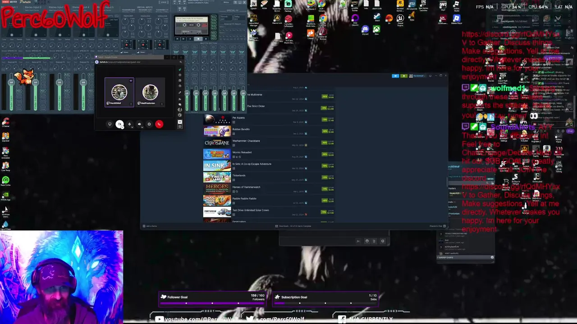
Task: Toggle speaker volume in Guest Star call bar
Action: point(139,124)
